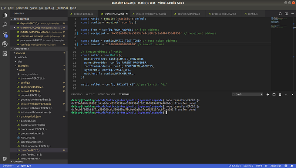
Task: Open the Explorer view in activity bar
Action: 5,15
